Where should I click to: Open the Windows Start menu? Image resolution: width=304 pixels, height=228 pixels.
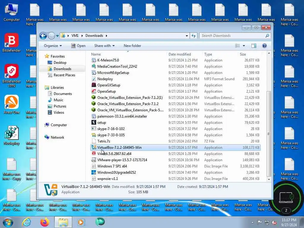(x=8, y=222)
